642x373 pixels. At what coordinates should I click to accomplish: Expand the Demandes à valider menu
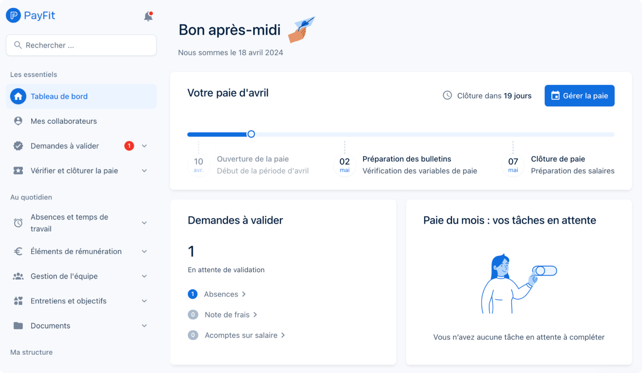click(x=144, y=146)
